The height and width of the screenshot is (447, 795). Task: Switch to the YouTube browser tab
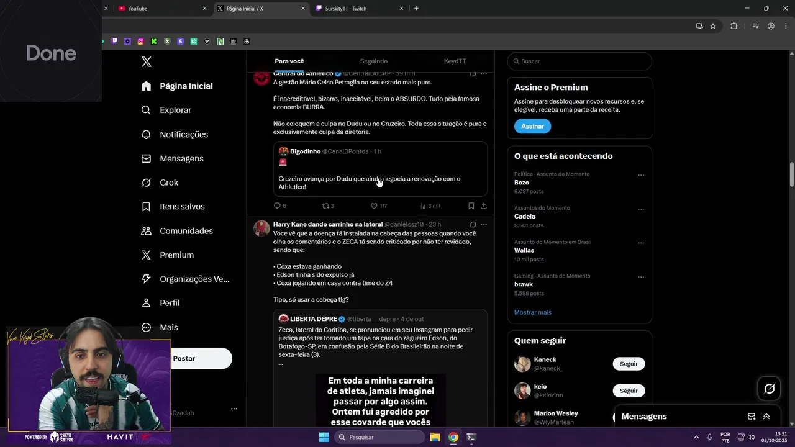[163, 9]
